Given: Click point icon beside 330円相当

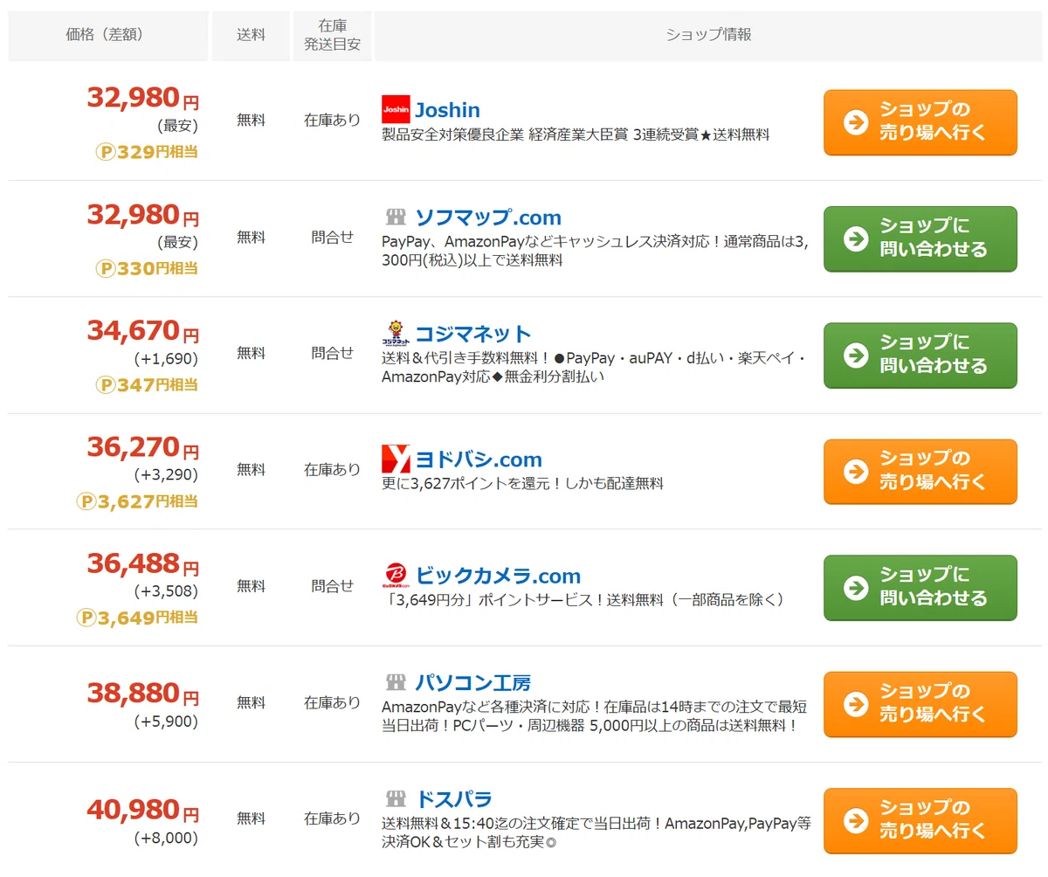Looking at the screenshot, I should click(x=105, y=268).
